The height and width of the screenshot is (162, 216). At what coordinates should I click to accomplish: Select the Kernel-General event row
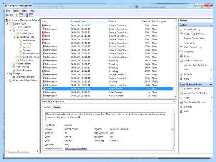[107, 96]
